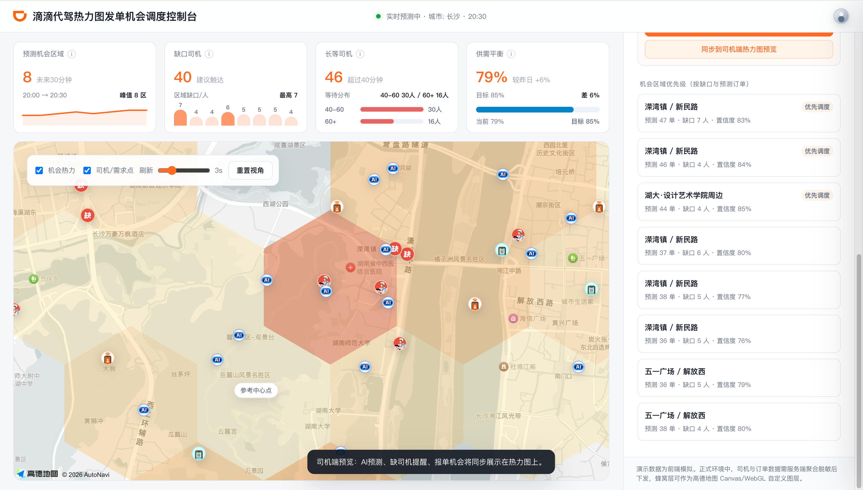Select the driver marker left of 解放西路
Image resolution: width=863 pixels, height=490 pixels.
coord(475,304)
